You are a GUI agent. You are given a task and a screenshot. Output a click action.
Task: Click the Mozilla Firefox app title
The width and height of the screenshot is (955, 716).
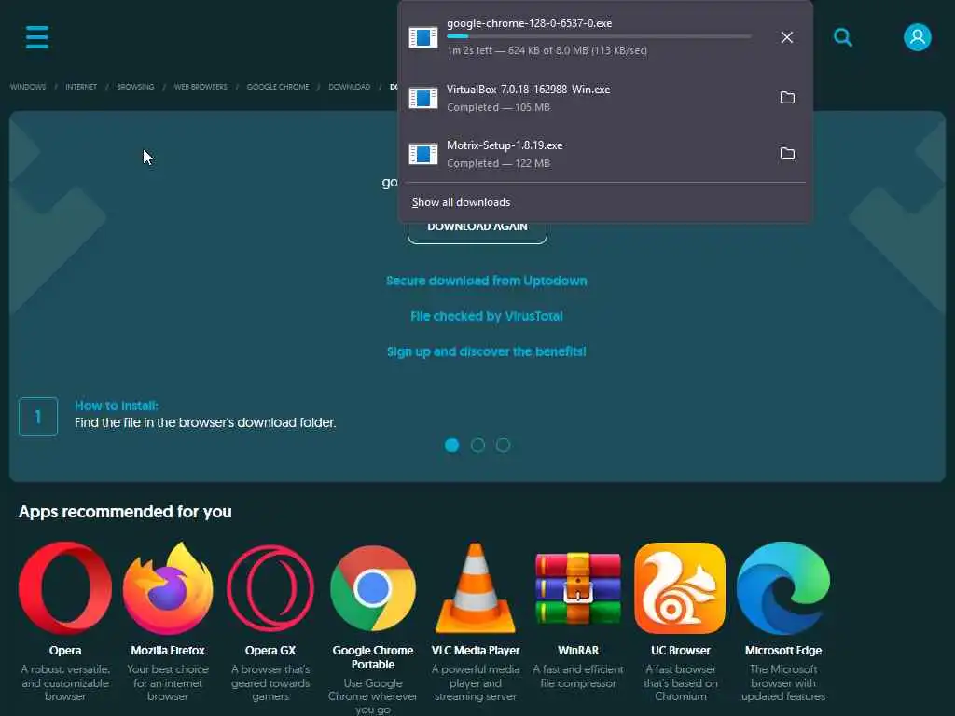pos(168,650)
